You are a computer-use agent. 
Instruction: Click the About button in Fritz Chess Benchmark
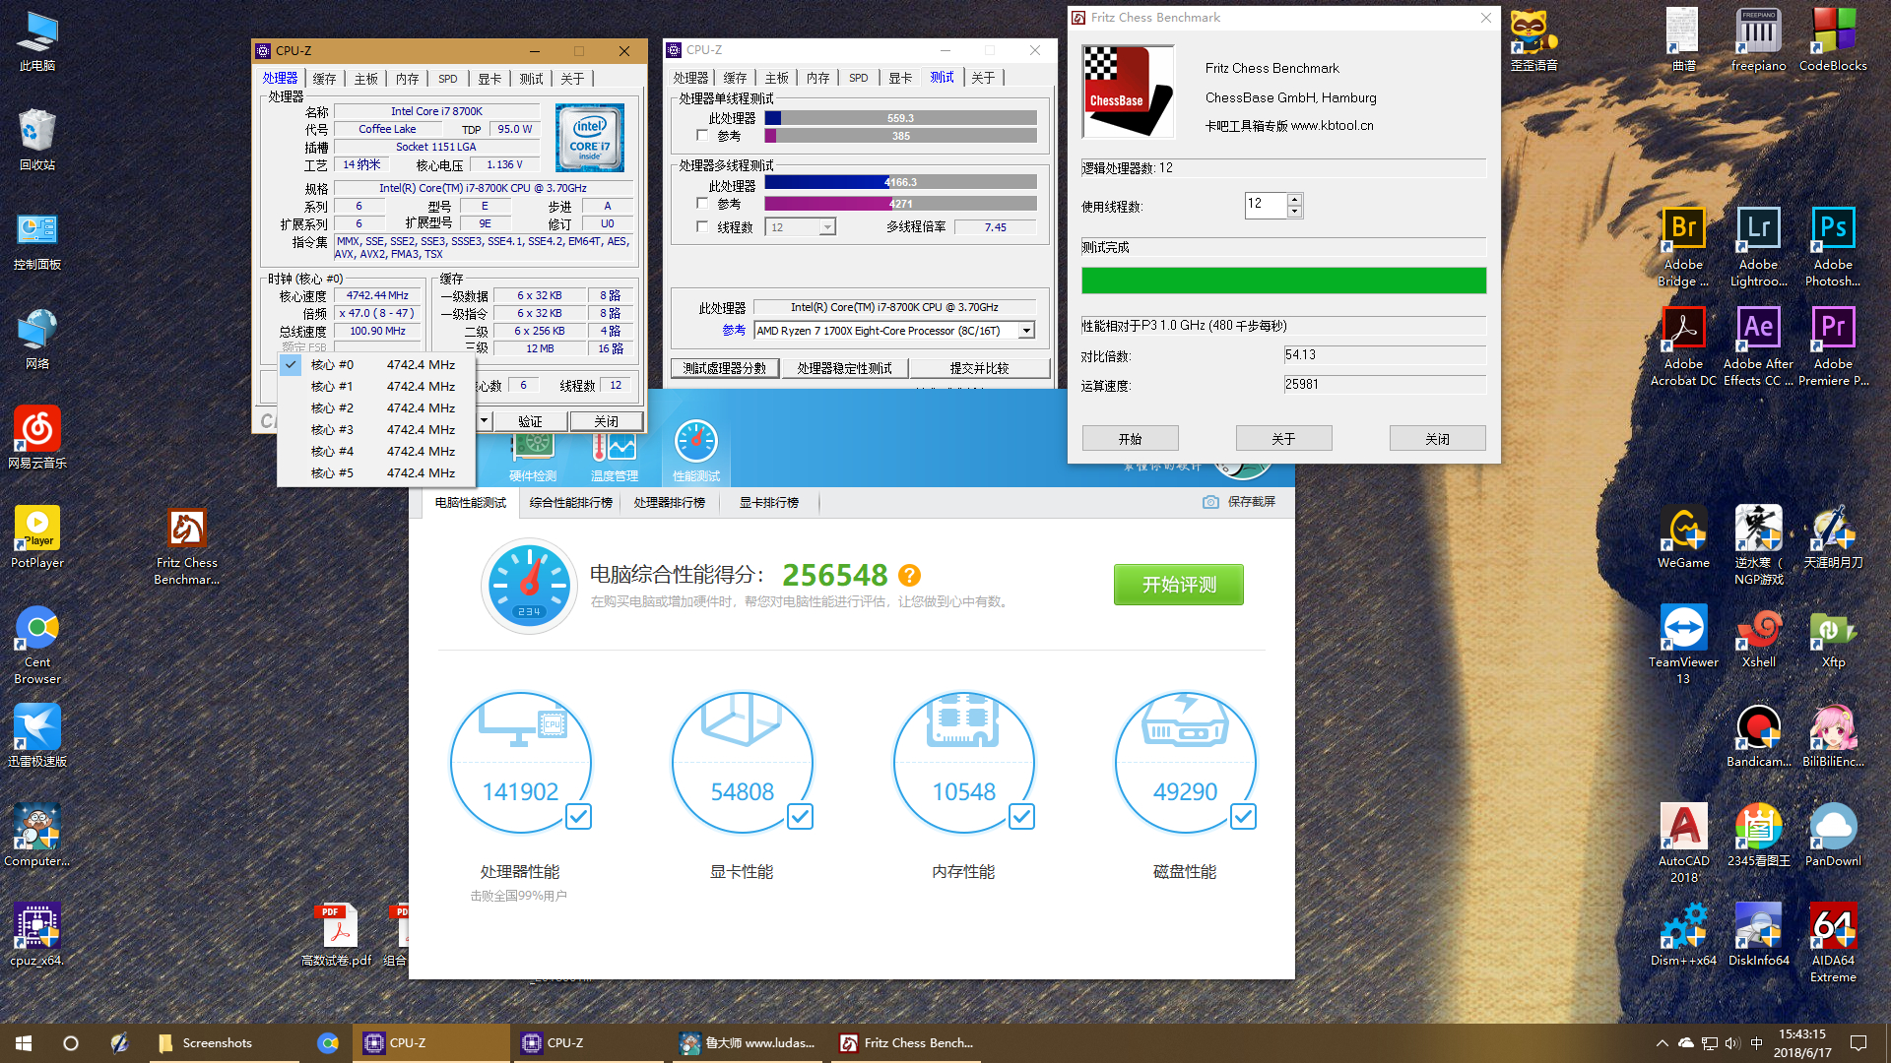pyautogui.click(x=1283, y=439)
